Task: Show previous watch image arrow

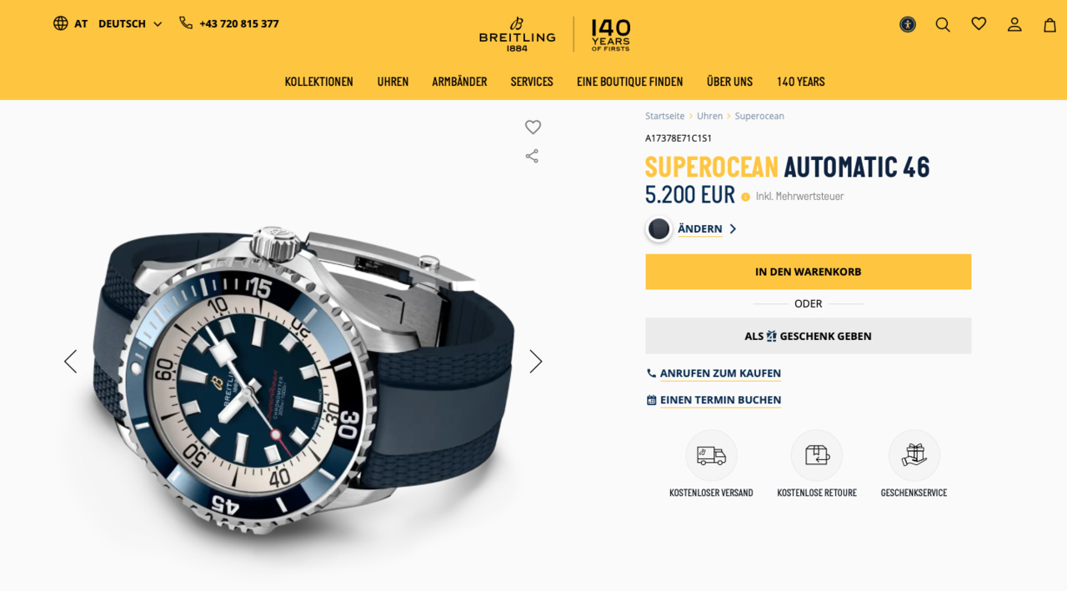Action: click(x=70, y=361)
